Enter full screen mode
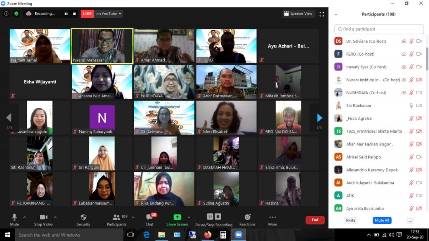 [322, 14]
